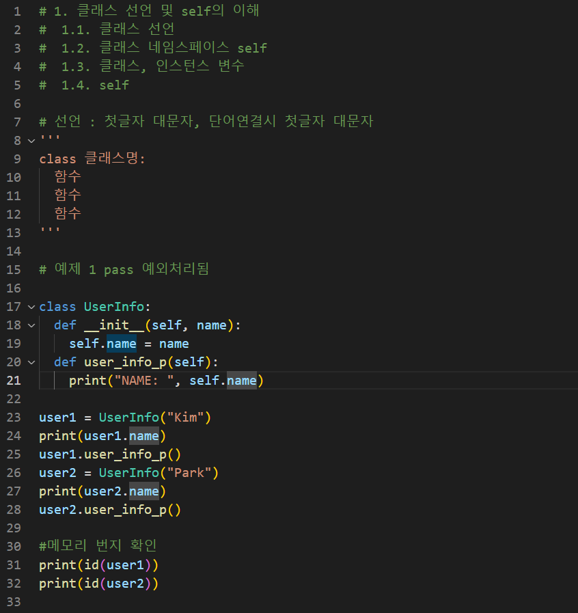
Task: Click comment '1.1. 클래스 선언'
Action: pyautogui.click(x=118, y=29)
